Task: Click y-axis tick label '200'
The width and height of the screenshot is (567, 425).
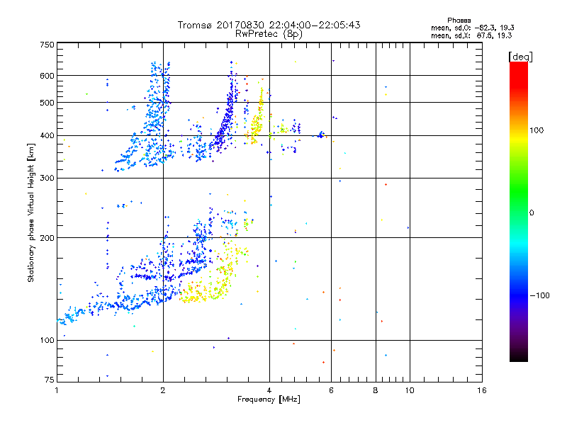Action: [47, 238]
